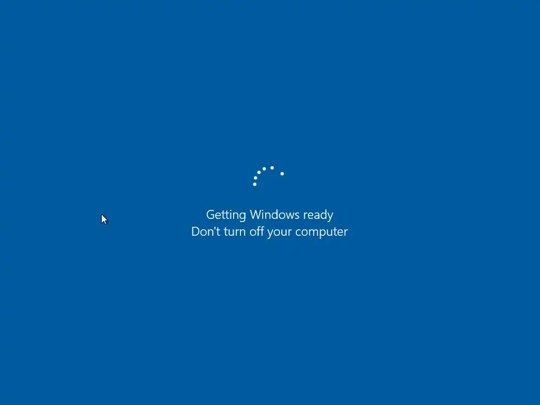Click the word "off"
Screen dimensions: 540x405
(x=257, y=231)
